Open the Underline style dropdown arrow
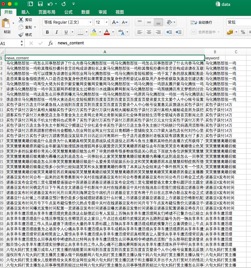The image size is (251, 268). point(72,32)
